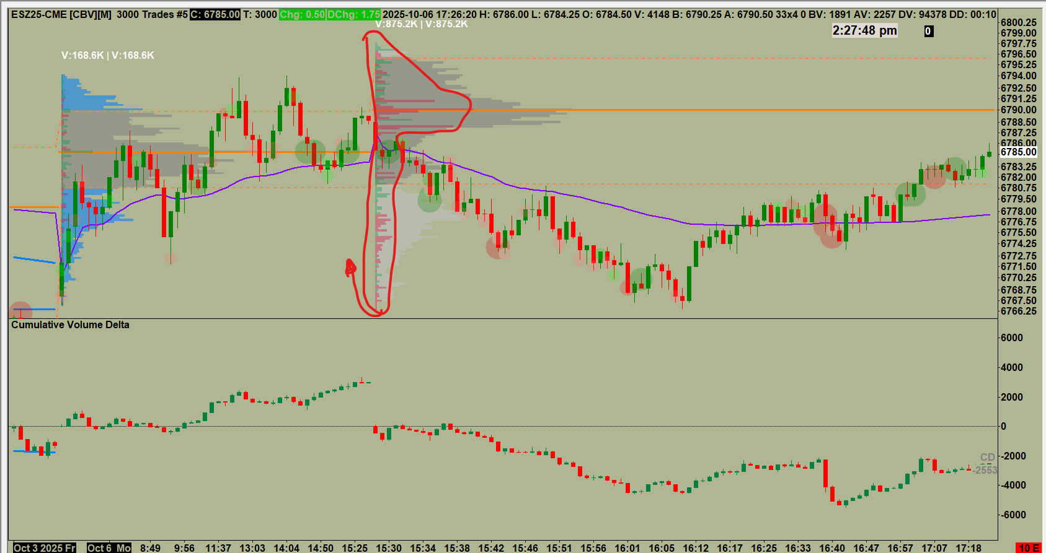Image resolution: width=1046 pixels, height=553 pixels.
Task: Click the 14:04 time axis label
Action: 286,548
